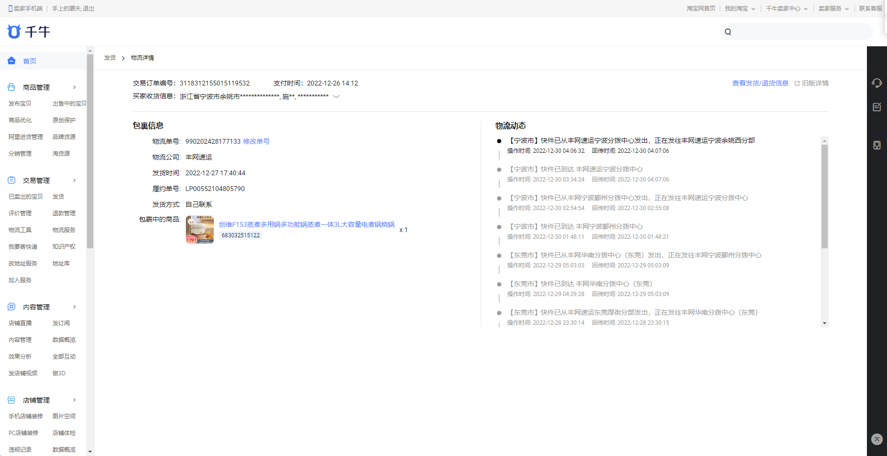Click the 店铺管理 shop icon
The width and height of the screenshot is (887, 456).
click(x=11, y=400)
